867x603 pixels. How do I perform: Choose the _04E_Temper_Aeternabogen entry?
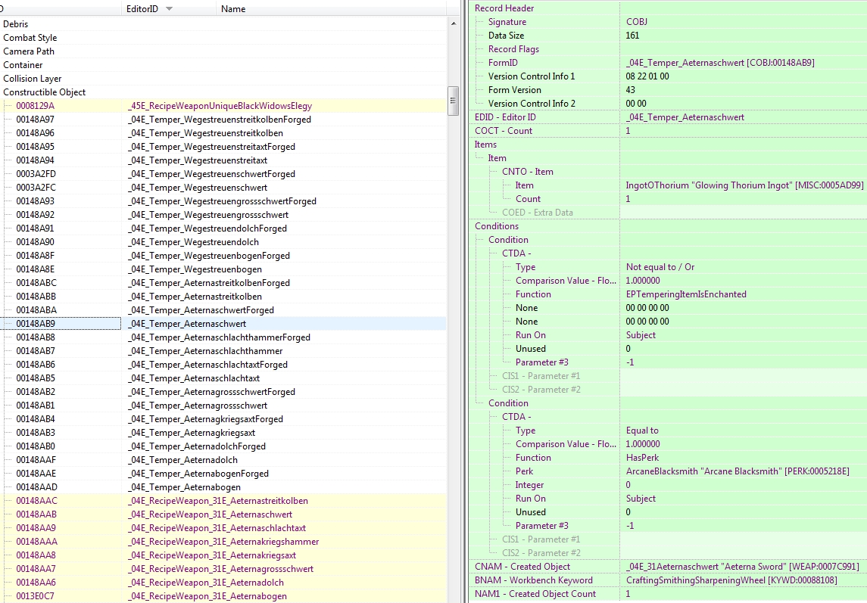(184, 487)
